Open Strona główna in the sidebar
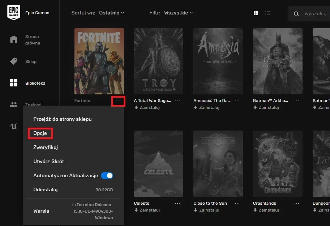This screenshot has height=226, width=330. 14,39
